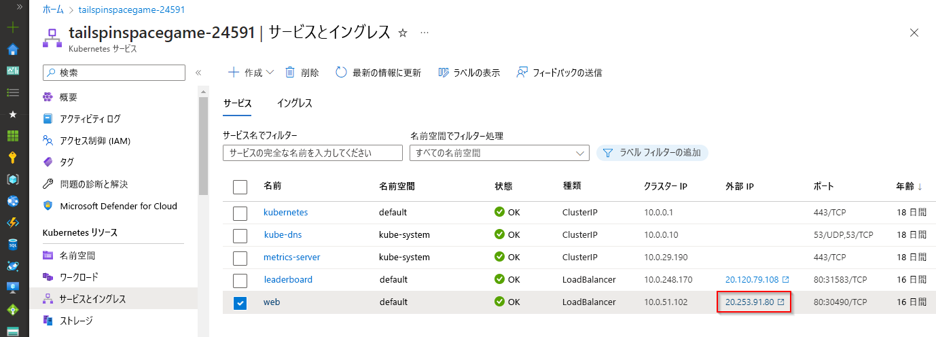Open the label display (ラベルの表示) tool
The width and height of the screenshot is (936, 337).
(444, 73)
